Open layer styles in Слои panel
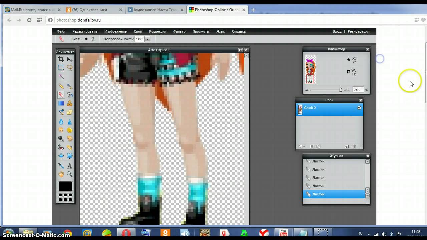 coord(318,147)
